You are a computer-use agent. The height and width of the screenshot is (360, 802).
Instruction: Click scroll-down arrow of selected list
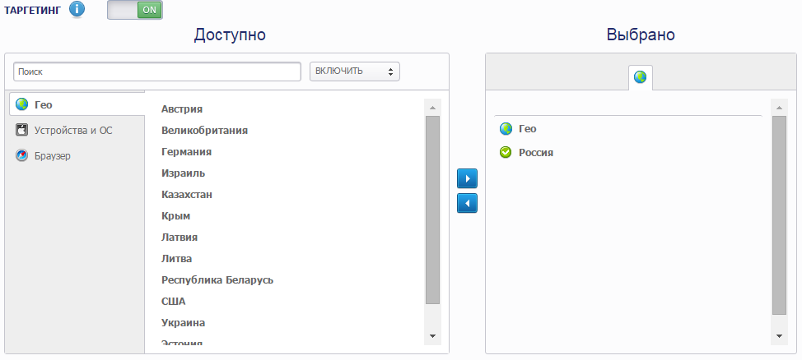click(x=780, y=336)
